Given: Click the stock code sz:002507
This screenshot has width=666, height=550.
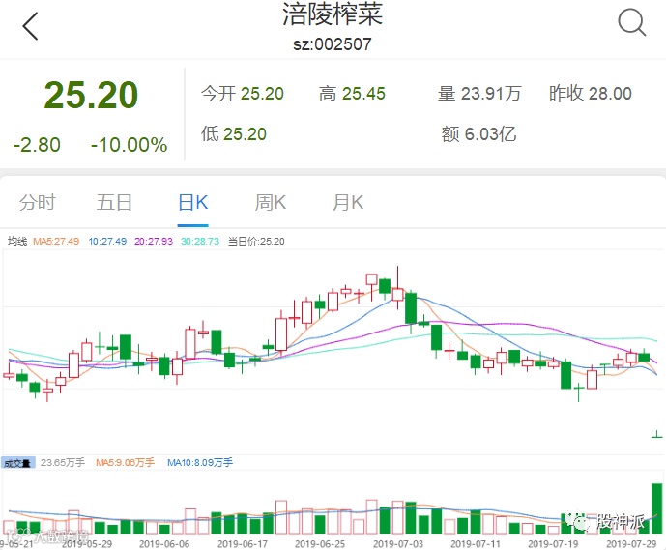Looking at the screenshot, I should click(x=333, y=44).
